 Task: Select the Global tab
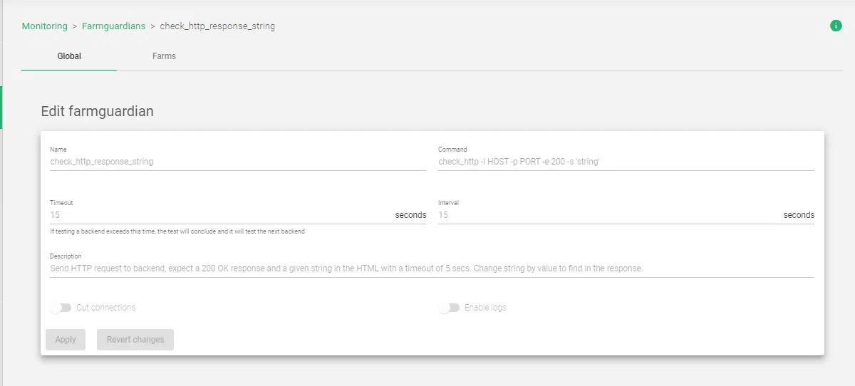coord(69,56)
